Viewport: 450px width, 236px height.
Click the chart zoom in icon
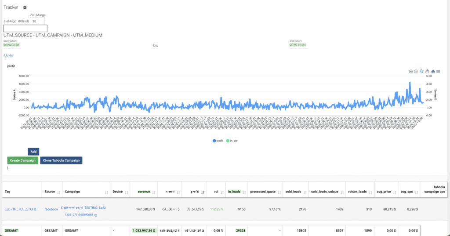pyautogui.click(x=411, y=71)
